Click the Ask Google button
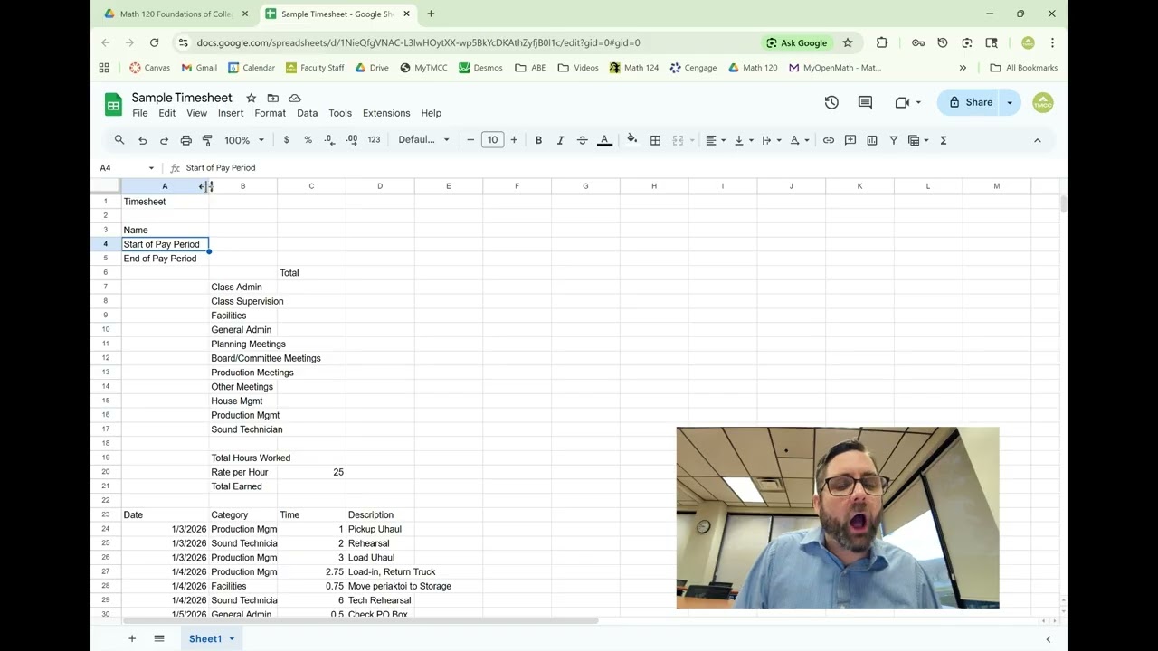Viewport: 1158px width, 651px height. tap(796, 42)
